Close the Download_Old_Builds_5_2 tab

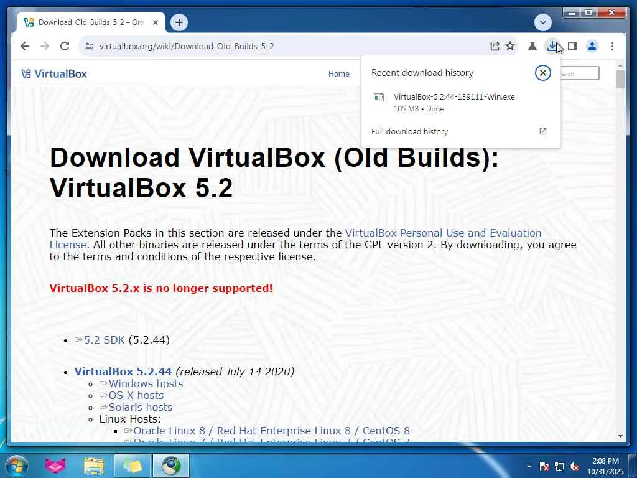[x=155, y=22]
